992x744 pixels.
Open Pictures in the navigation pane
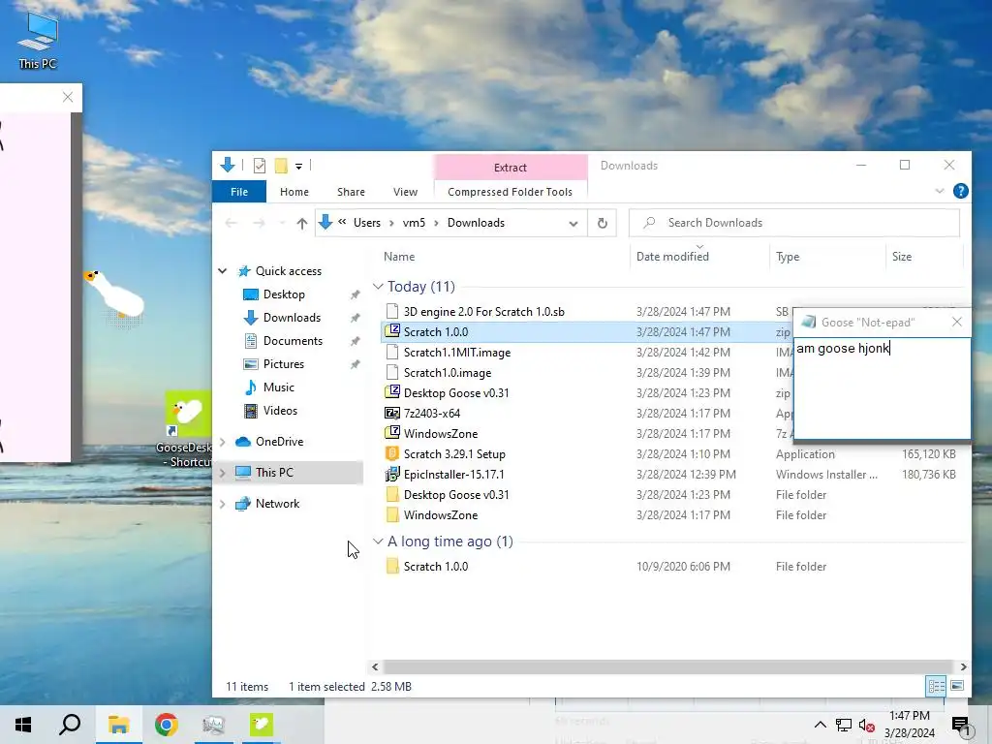click(x=284, y=364)
